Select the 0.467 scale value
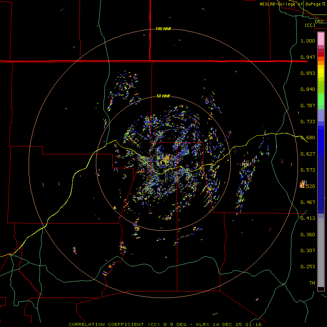327x327 pixels. (x=308, y=202)
